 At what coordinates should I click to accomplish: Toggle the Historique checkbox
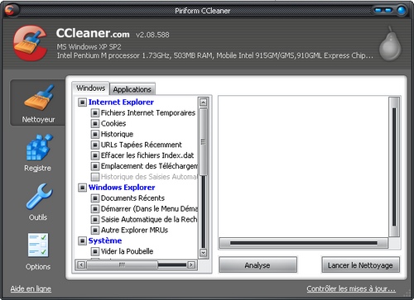(95, 134)
